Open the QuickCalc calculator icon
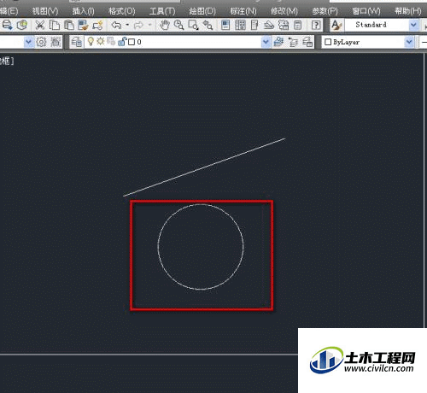427x393 pixels. tap(298, 26)
